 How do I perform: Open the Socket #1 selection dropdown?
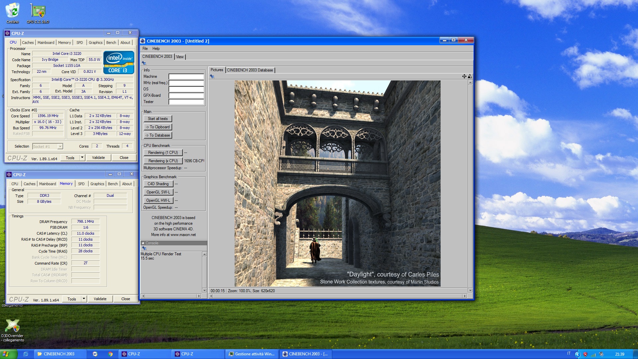[x=60, y=147]
